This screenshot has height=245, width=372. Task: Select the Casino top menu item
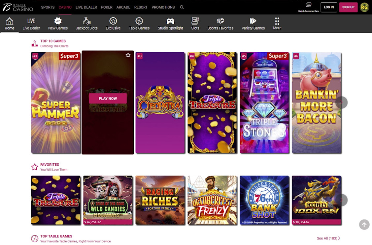65,7
